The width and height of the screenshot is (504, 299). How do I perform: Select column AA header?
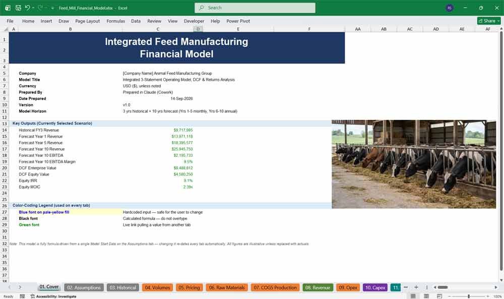(x=358, y=29)
